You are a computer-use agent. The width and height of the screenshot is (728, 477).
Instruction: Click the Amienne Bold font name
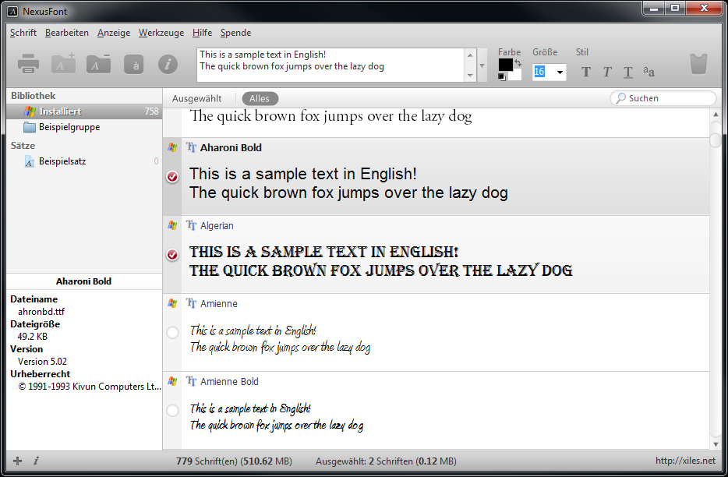[229, 382]
